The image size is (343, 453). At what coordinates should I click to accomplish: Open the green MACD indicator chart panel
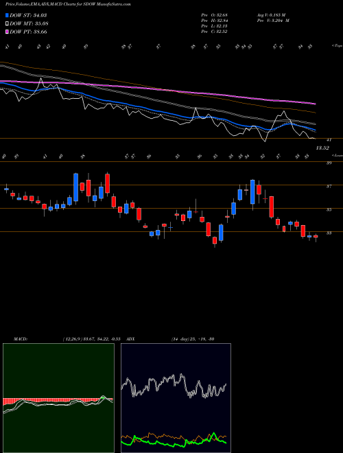point(58,398)
